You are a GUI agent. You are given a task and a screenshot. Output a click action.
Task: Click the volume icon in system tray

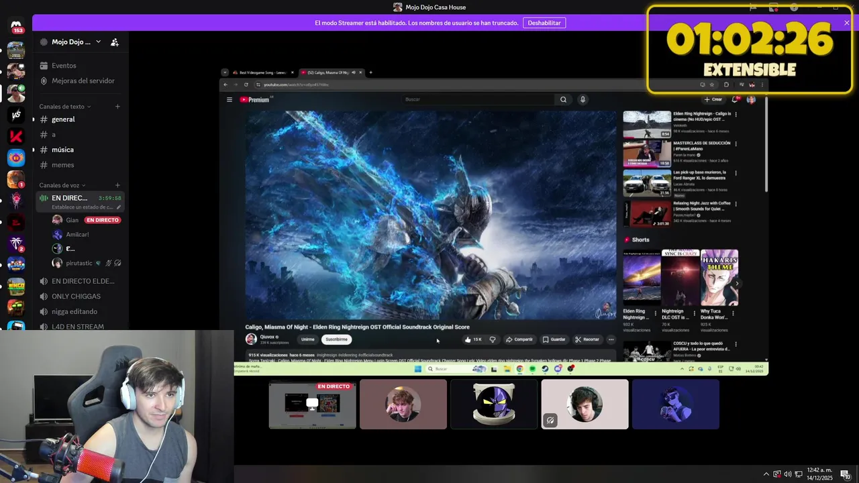787,474
